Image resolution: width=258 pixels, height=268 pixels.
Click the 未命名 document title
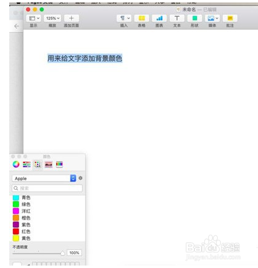click(189, 9)
